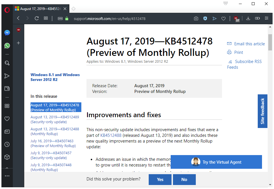Add a sidebar panel with the plus icon

coord(18,43)
